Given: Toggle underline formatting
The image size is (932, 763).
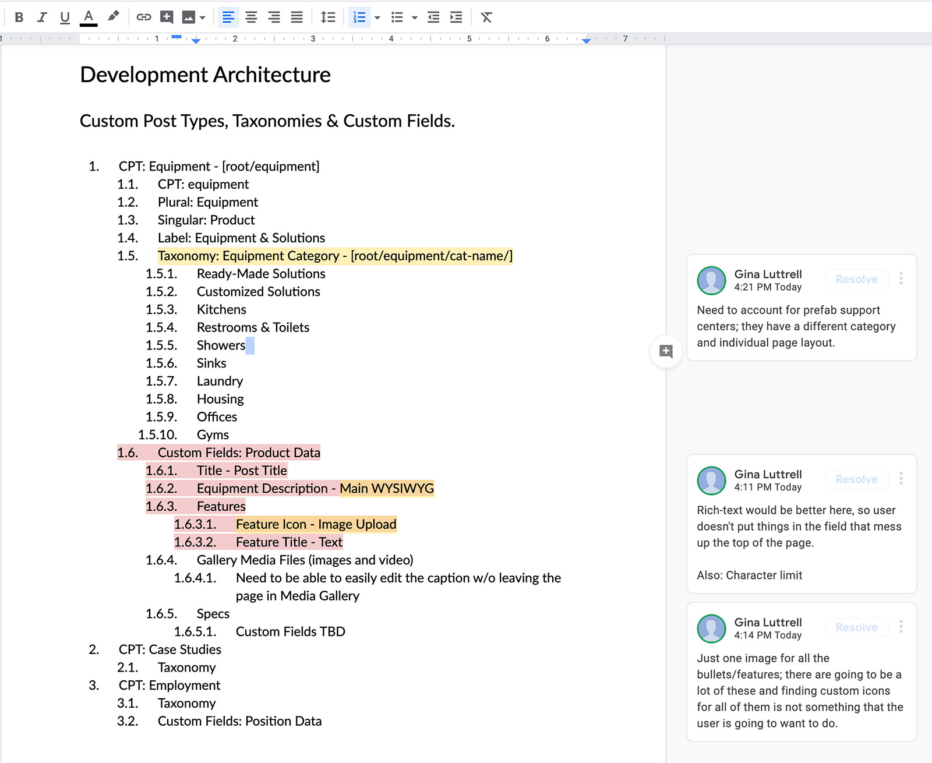Looking at the screenshot, I should (65, 17).
